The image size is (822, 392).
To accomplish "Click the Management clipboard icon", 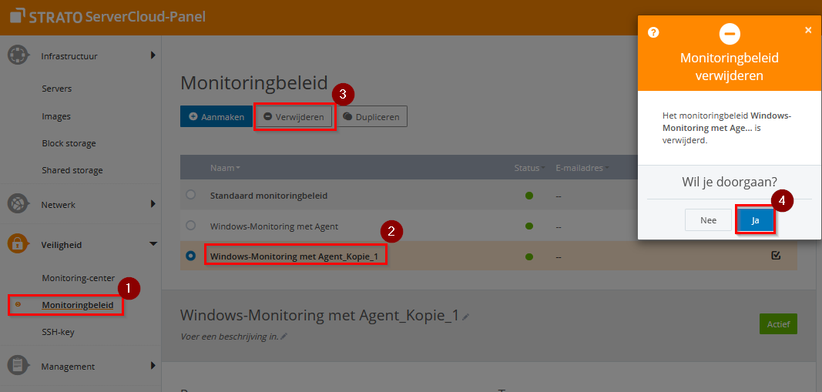I will point(18,366).
